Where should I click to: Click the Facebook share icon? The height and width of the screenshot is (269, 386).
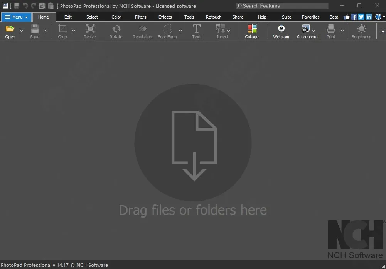pos(354,17)
